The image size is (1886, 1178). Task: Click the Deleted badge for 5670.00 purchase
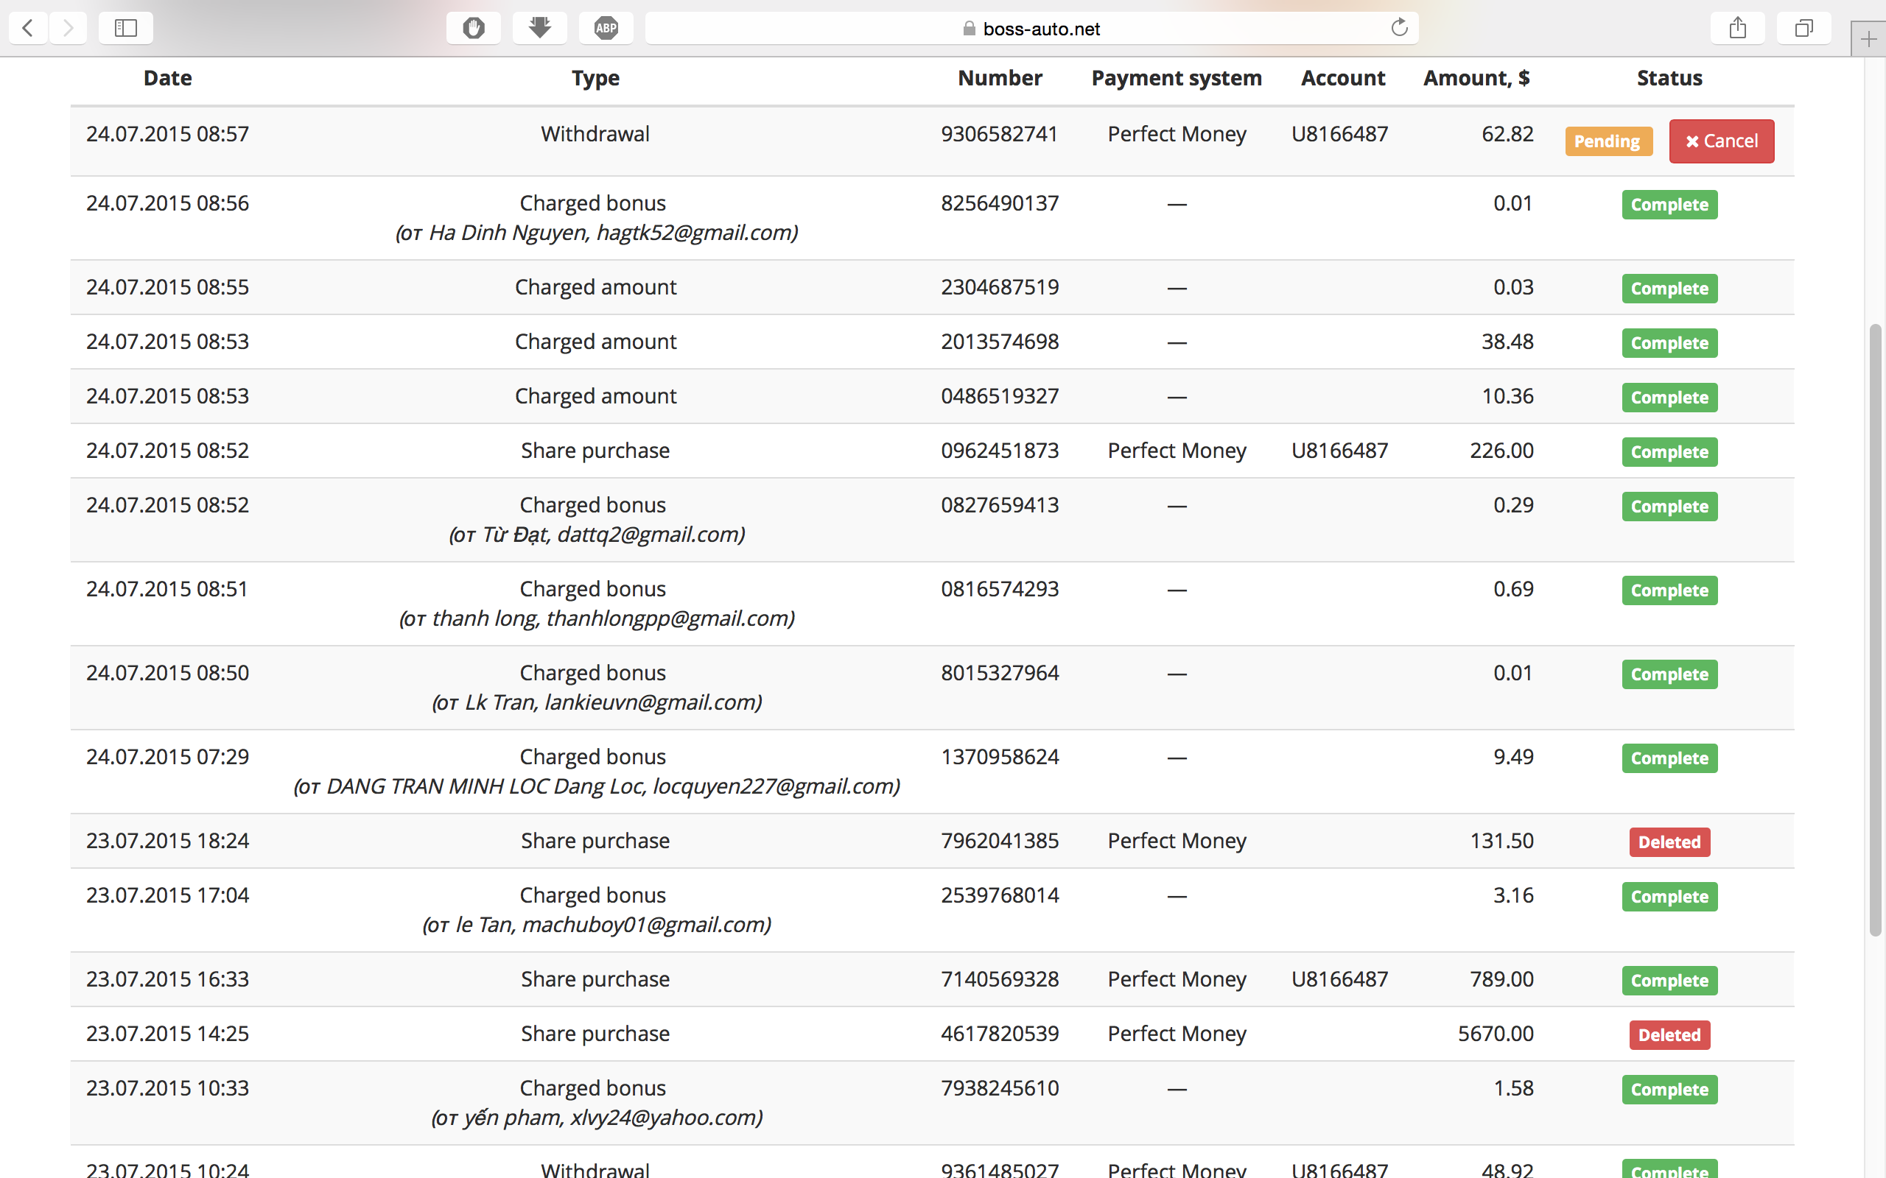tap(1669, 1034)
